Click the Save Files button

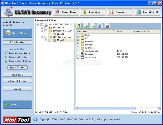[17, 33]
